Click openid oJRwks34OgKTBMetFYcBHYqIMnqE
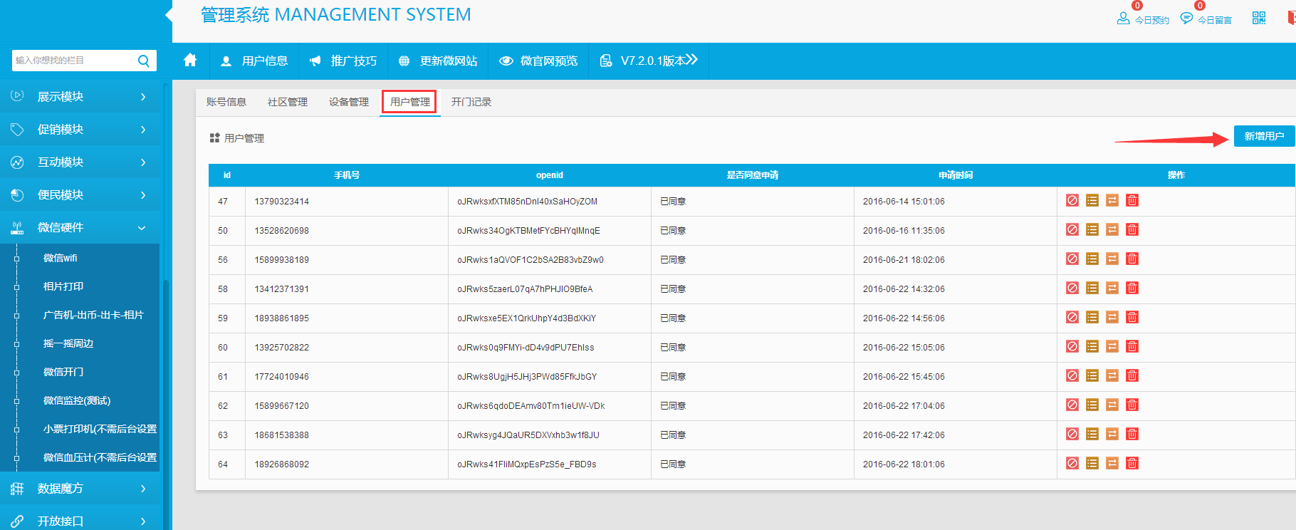 click(528, 231)
